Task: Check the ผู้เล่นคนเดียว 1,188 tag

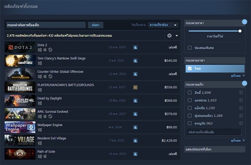Action: point(190,115)
